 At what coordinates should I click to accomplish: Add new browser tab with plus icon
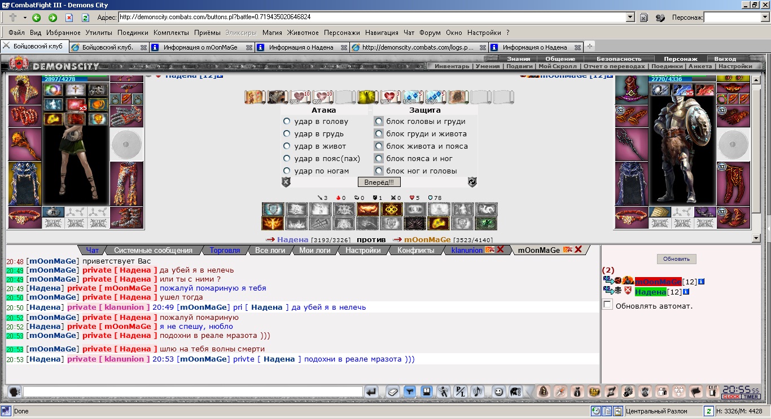(590, 46)
